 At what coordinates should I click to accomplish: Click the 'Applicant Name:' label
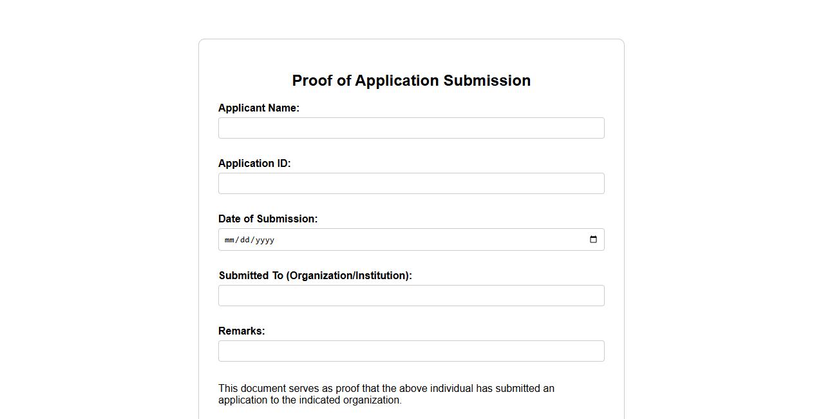click(258, 108)
